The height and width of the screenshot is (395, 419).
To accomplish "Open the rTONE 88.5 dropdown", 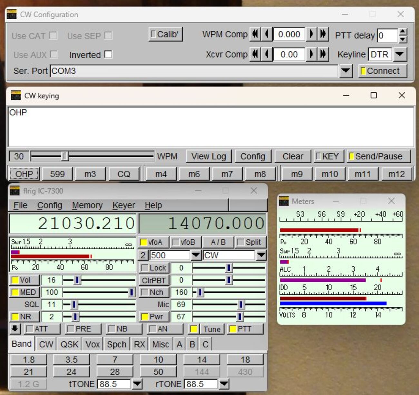I will pyautogui.click(x=224, y=383).
